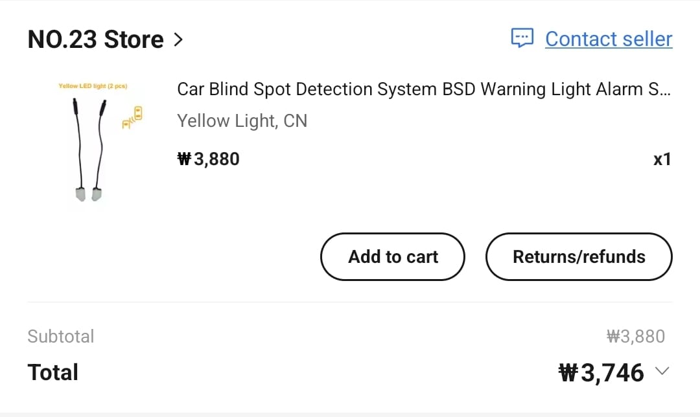Click the bold Total label
700x417 pixels.
click(53, 373)
